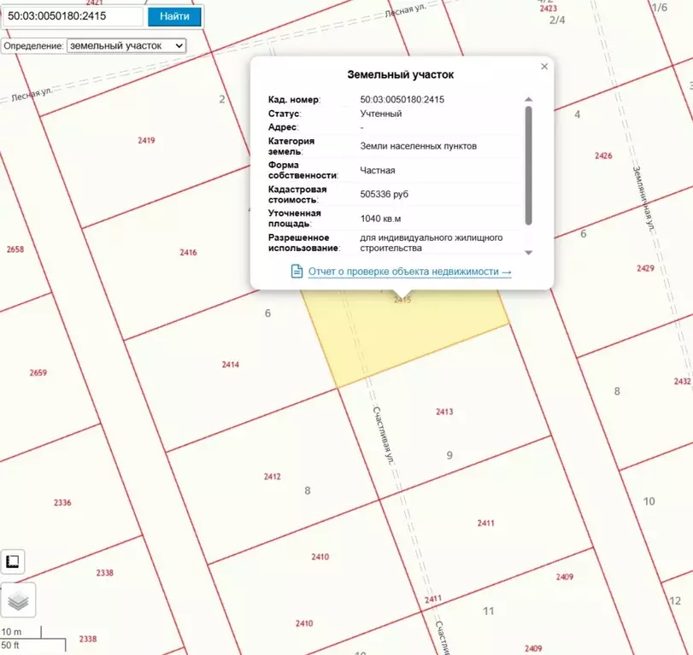Image resolution: width=693 pixels, height=655 pixels.
Task: Focus the cadastral number search field
Action: (73, 16)
